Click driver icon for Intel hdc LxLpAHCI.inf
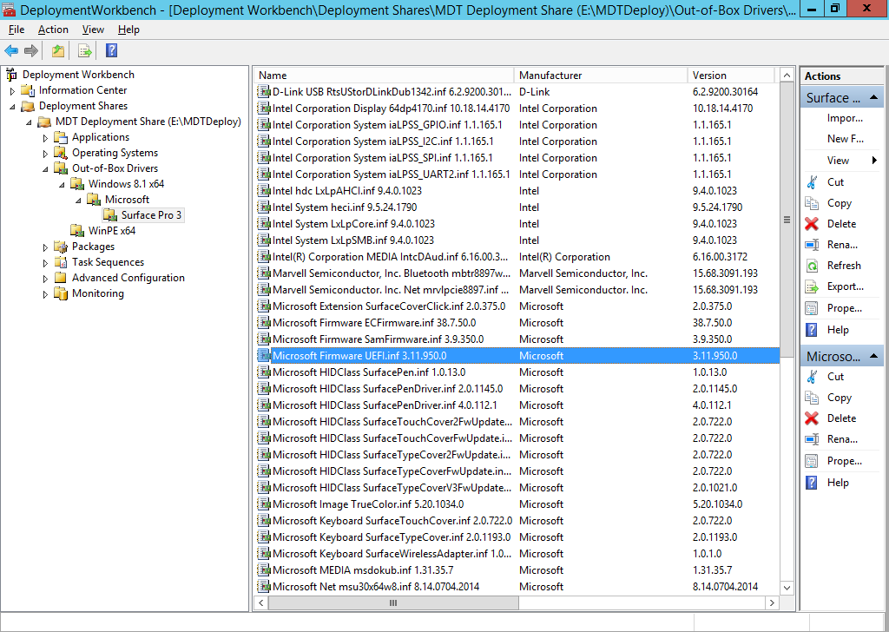This screenshot has height=632, width=889. coord(264,190)
